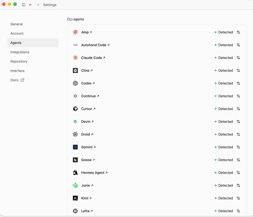Click the Droid pinwheel logo icon
The width and height of the screenshot is (253, 217).
point(75,134)
